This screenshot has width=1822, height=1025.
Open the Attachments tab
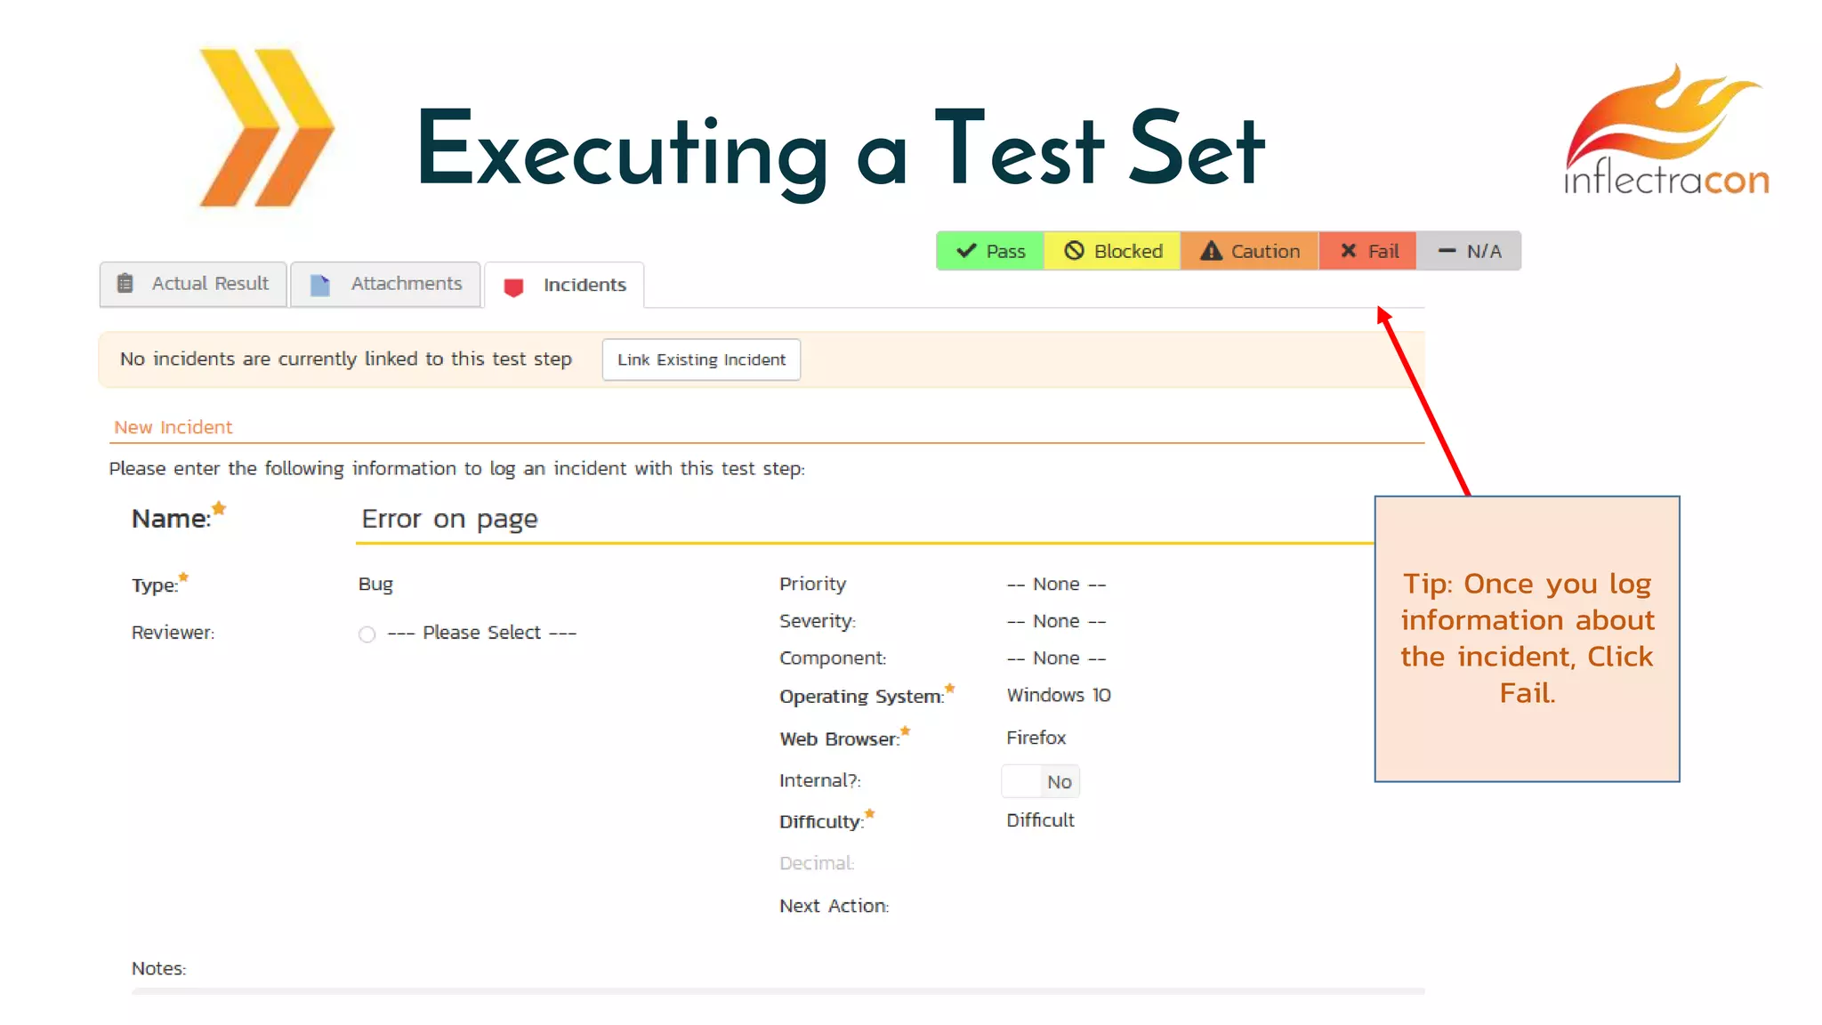point(386,284)
